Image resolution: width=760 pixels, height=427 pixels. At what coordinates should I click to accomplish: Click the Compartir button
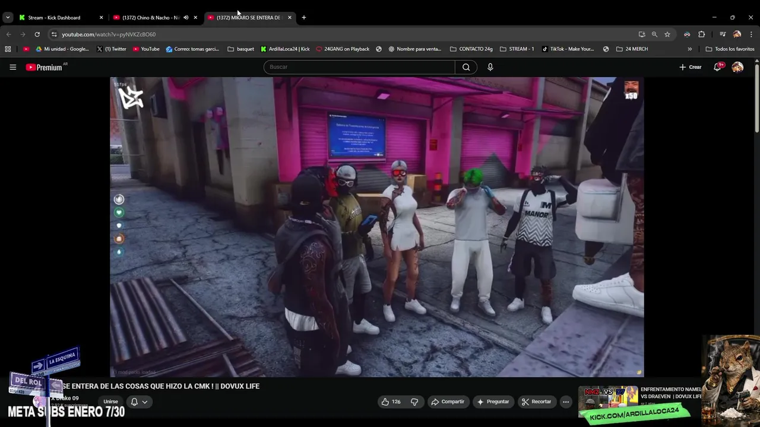coord(448,401)
